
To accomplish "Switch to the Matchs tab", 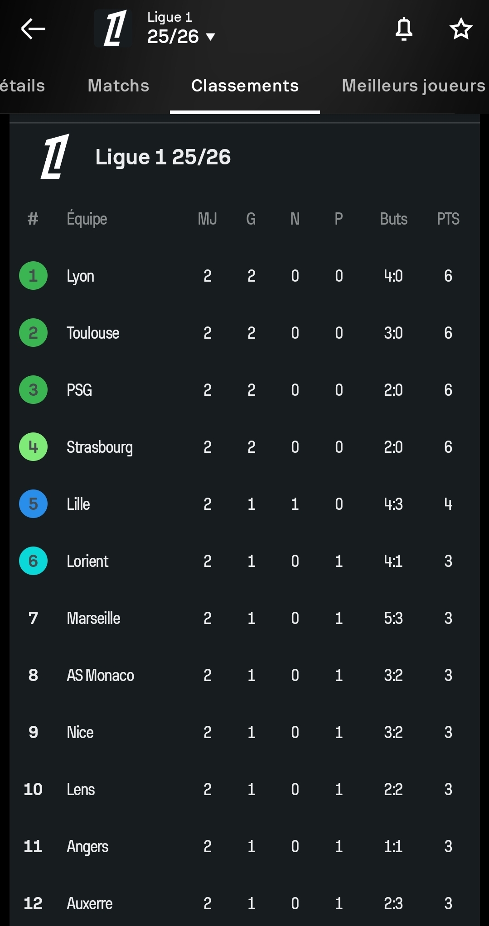I will [x=118, y=86].
